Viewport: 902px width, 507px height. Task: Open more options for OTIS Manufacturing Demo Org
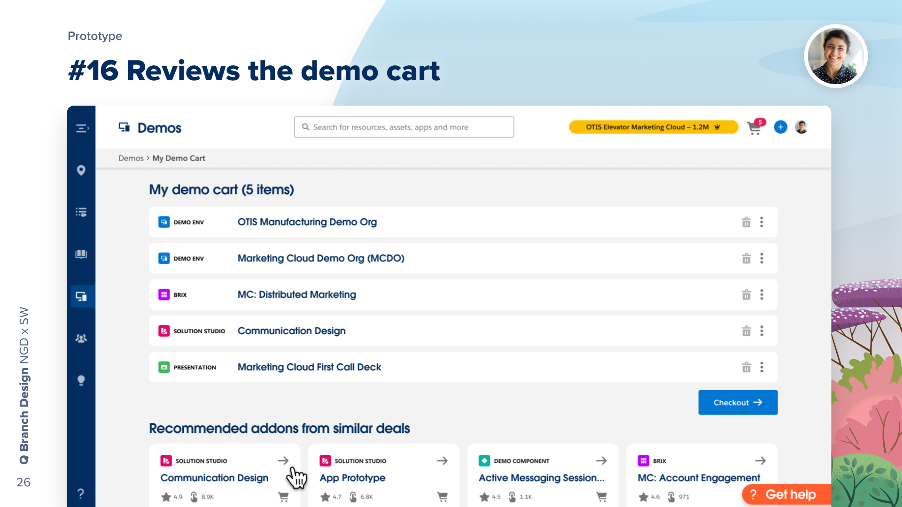(762, 222)
